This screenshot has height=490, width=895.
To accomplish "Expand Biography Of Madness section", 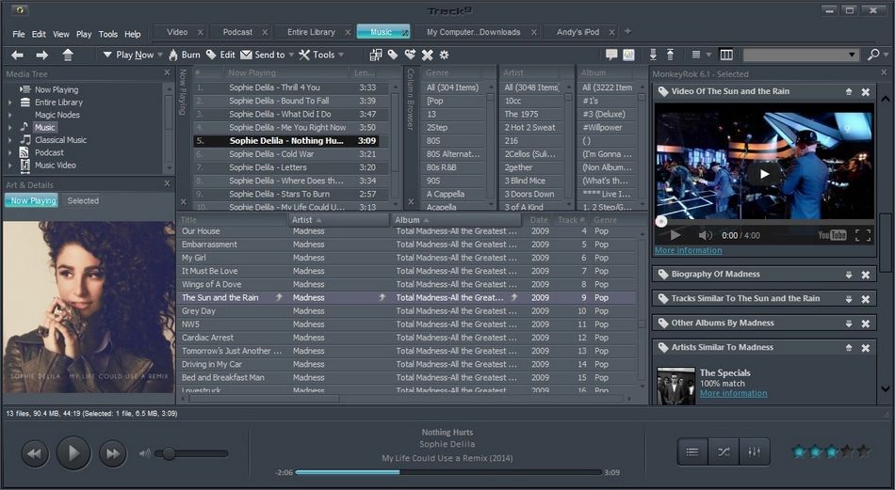I will tap(849, 275).
